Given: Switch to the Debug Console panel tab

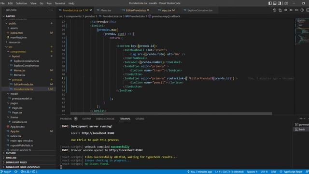Looking at the screenshot, I should point(105,119).
